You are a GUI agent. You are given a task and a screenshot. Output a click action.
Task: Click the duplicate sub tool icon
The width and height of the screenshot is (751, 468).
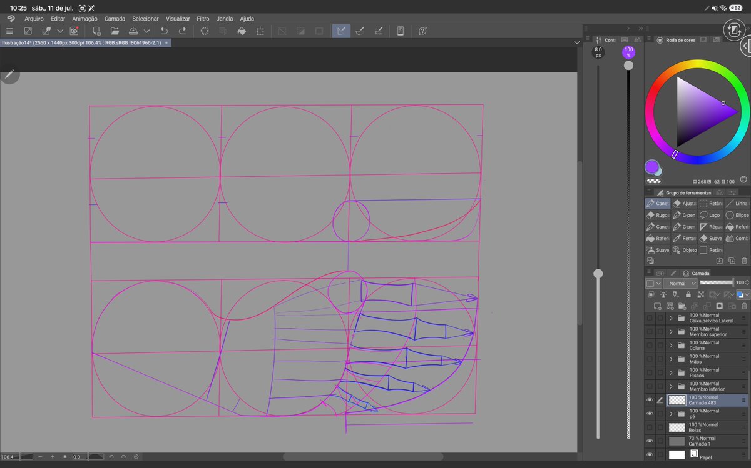[x=732, y=261]
